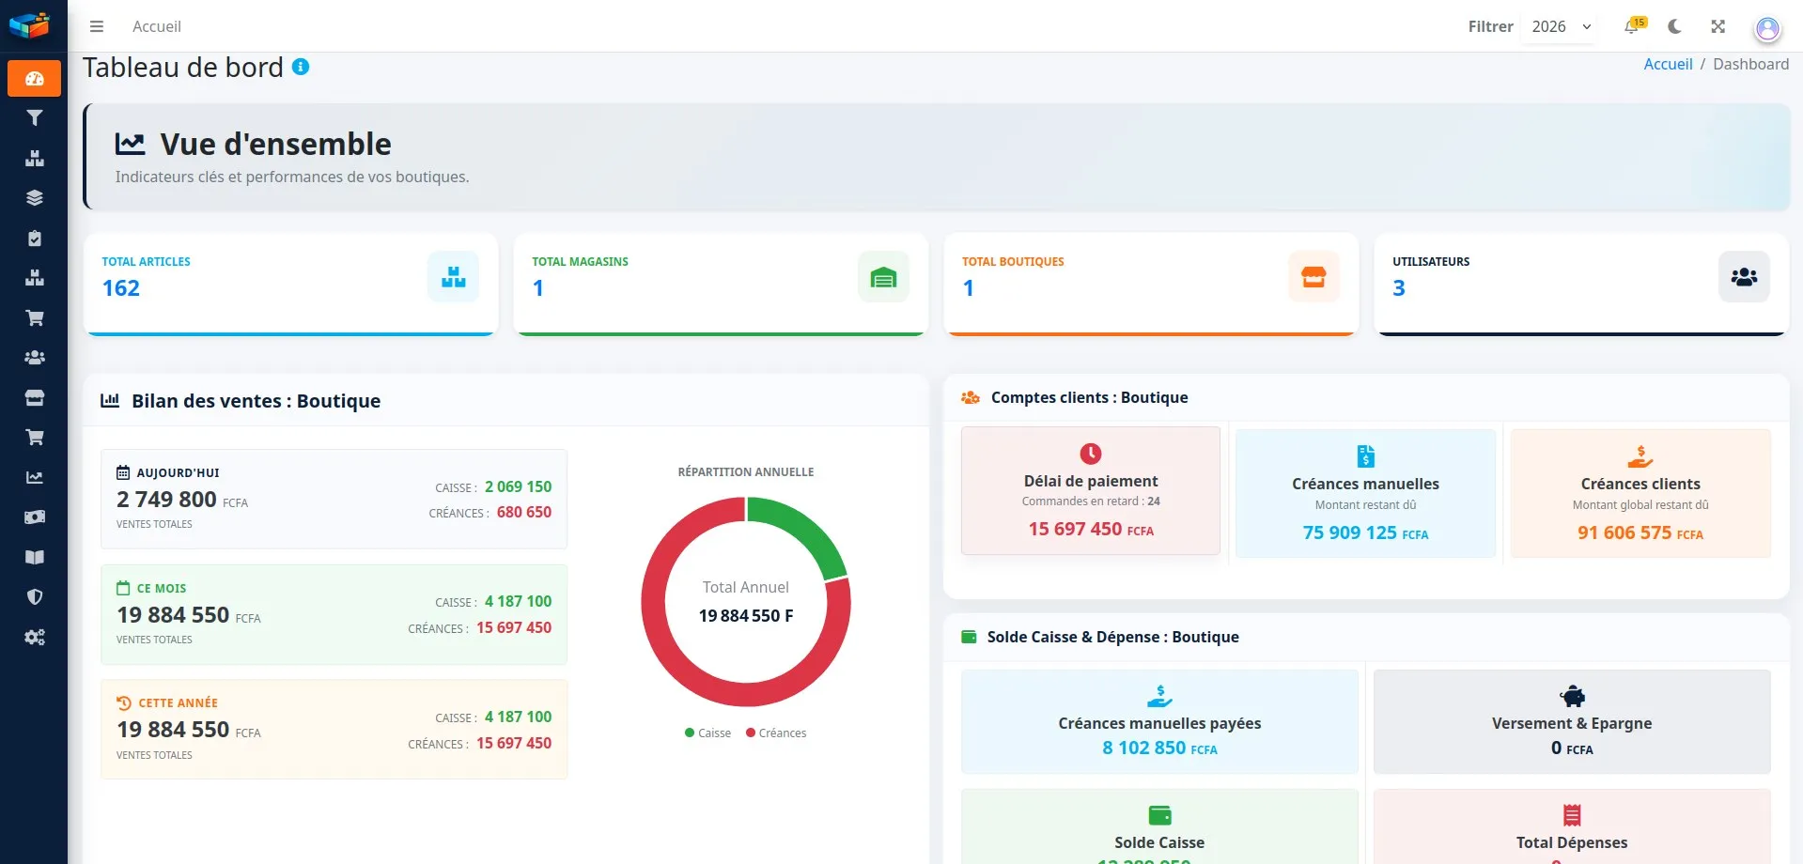Open the dashboard gauge icon in sidebar

[35, 79]
